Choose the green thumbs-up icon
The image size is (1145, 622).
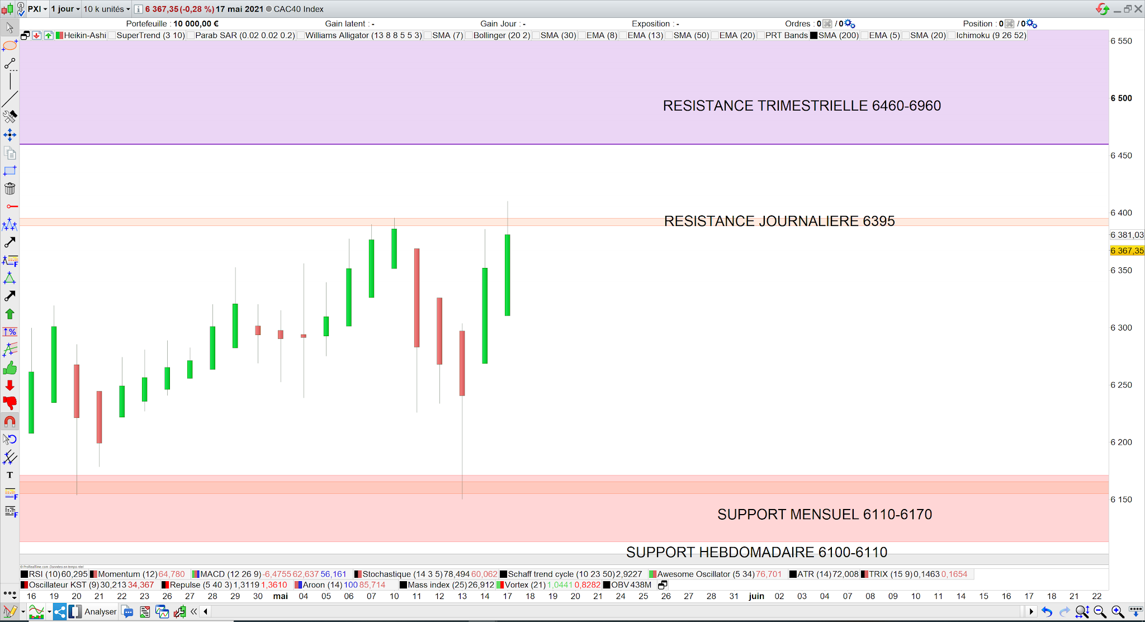tap(10, 367)
